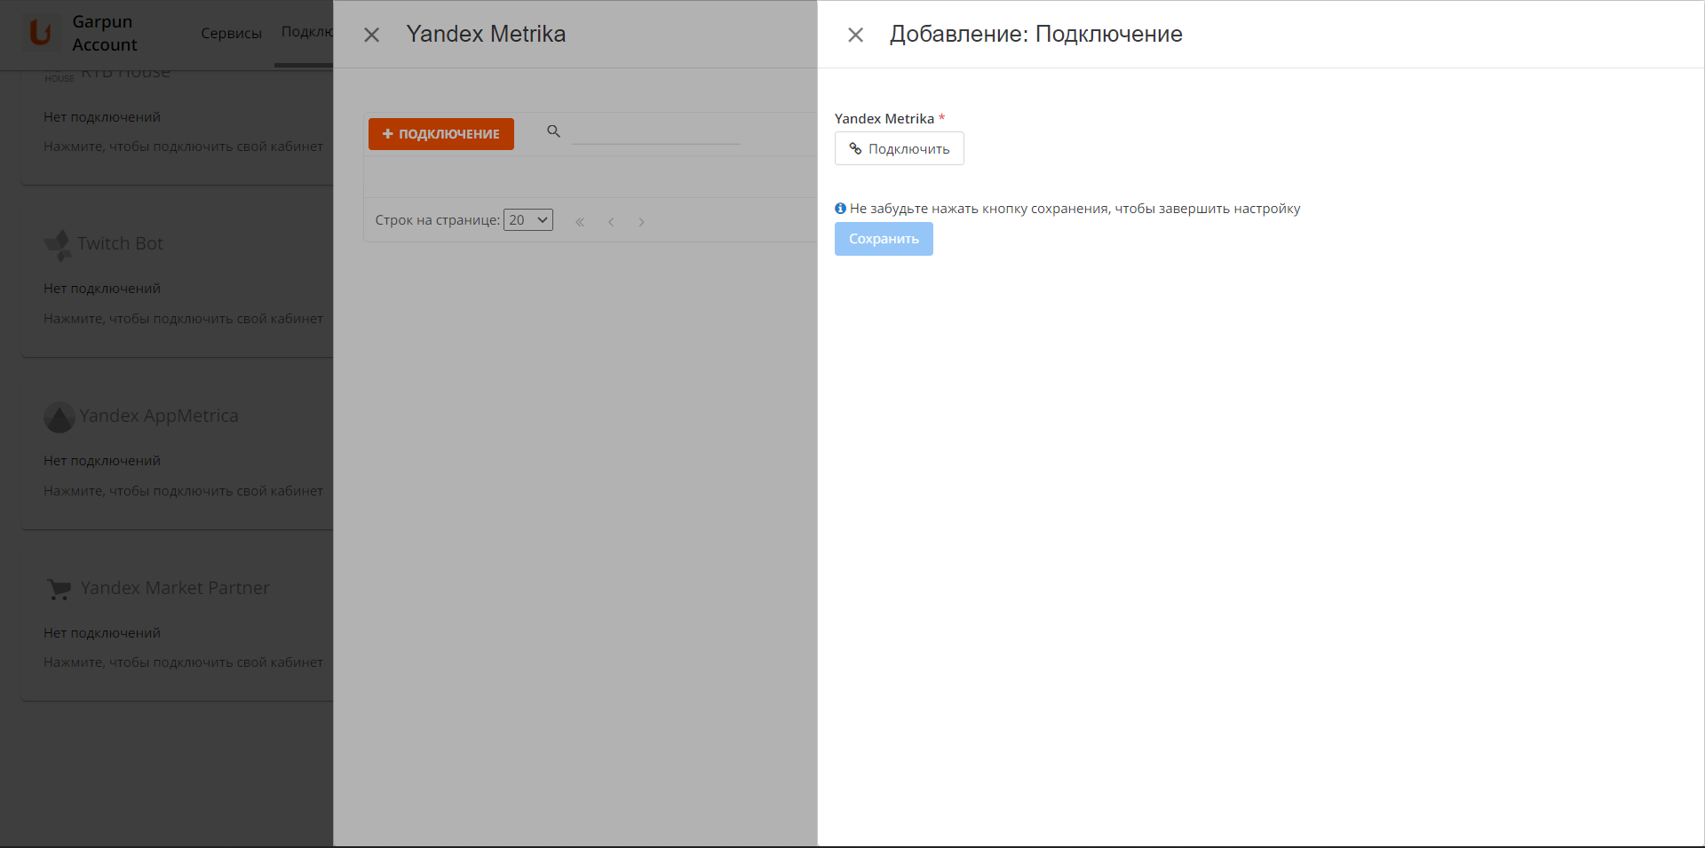
Task: Open the Сервисы menu item
Action: 231,33
